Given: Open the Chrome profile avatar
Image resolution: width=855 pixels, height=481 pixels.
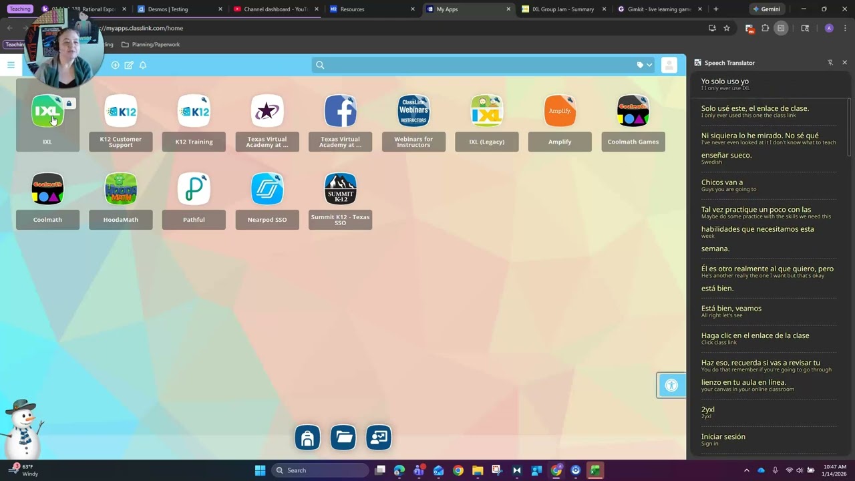Looking at the screenshot, I should pyautogui.click(x=829, y=28).
